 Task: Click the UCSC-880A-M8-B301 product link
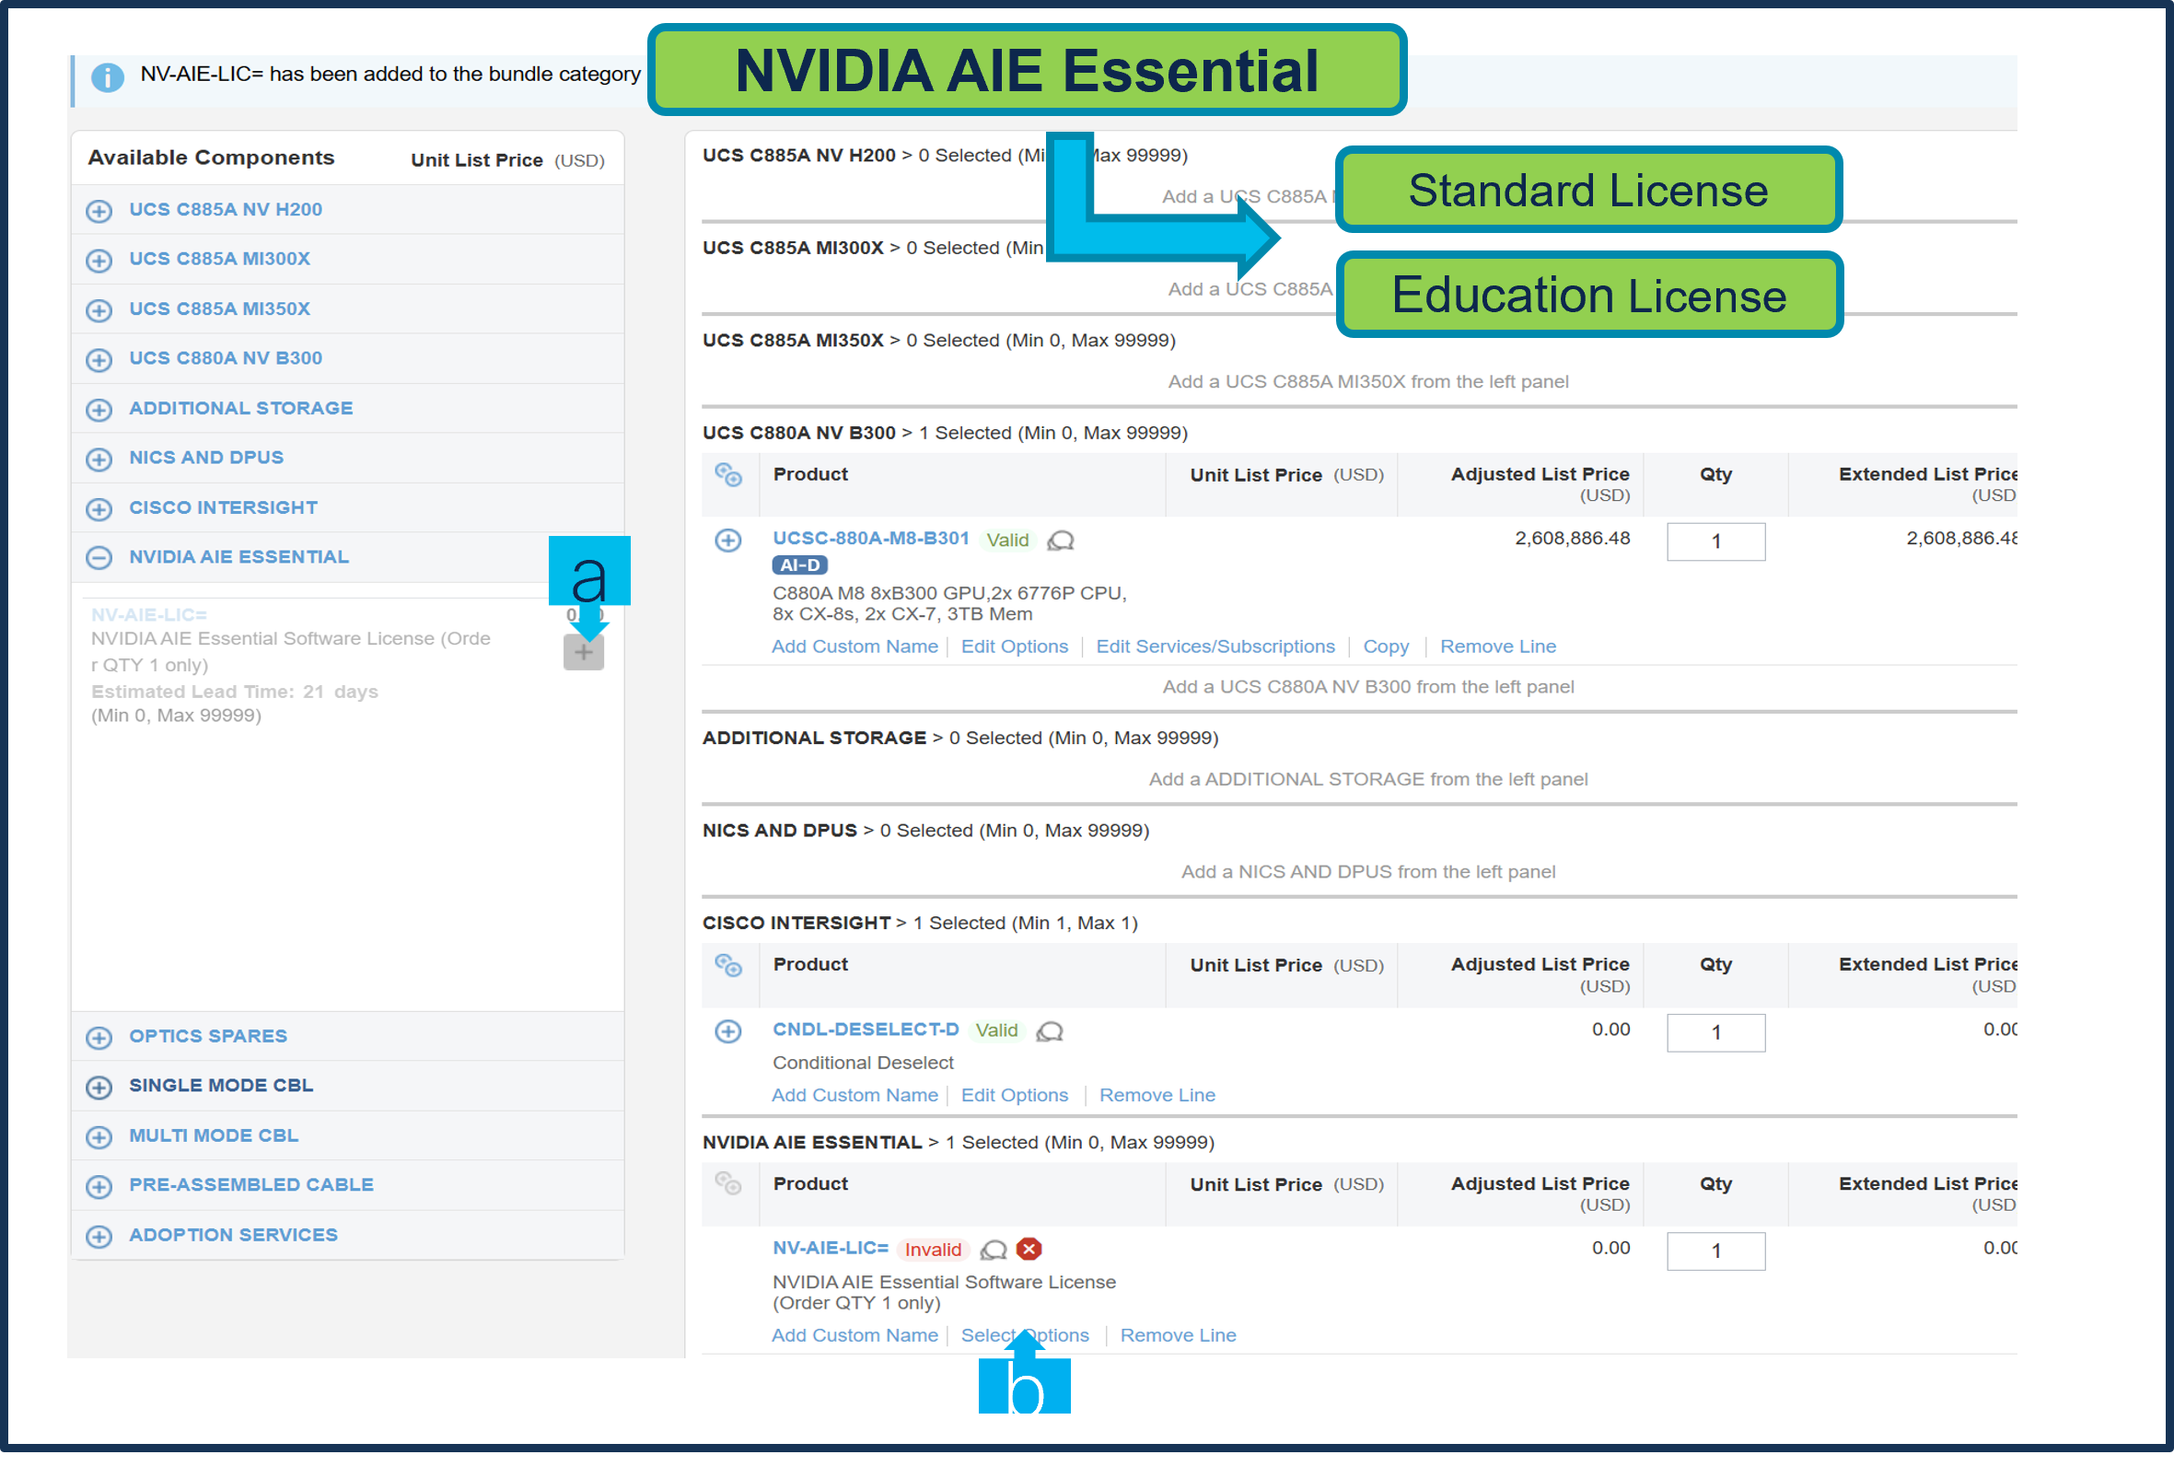870,538
